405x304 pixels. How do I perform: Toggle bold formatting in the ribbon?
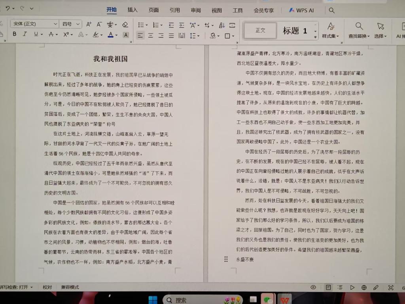15,34
